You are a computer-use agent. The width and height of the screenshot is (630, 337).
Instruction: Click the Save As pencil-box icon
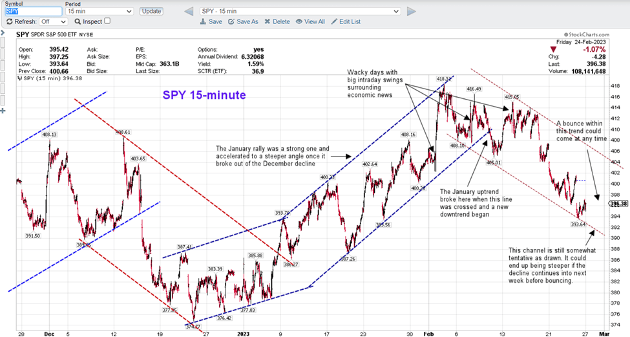click(x=231, y=22)
